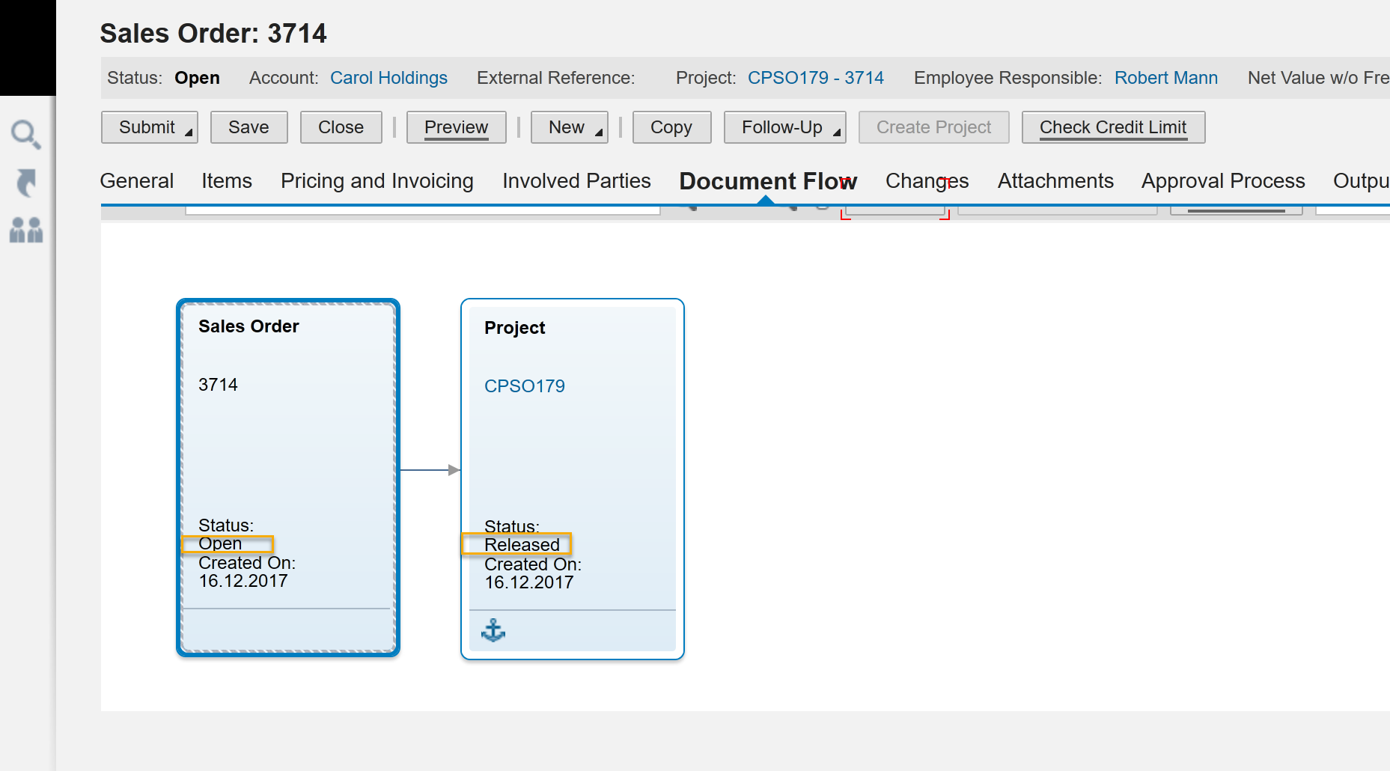Click the Sales Order: 3714 page title
Viewport: 1390px width, 771px height.
pyautogui.click(x=213, y=33)
